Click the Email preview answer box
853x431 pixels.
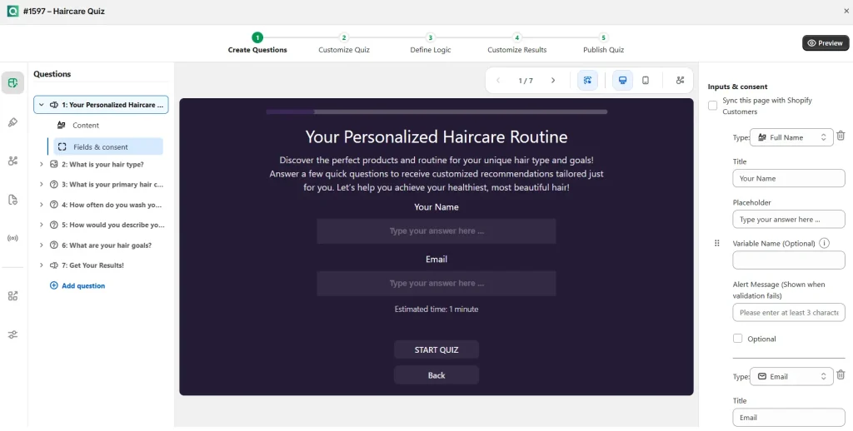436,283
